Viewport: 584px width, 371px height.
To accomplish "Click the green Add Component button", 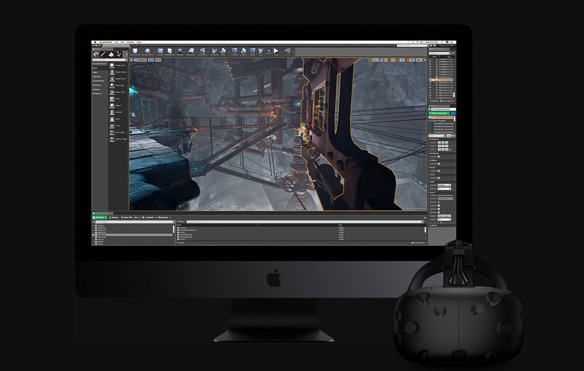I will [x=439, y=113].
